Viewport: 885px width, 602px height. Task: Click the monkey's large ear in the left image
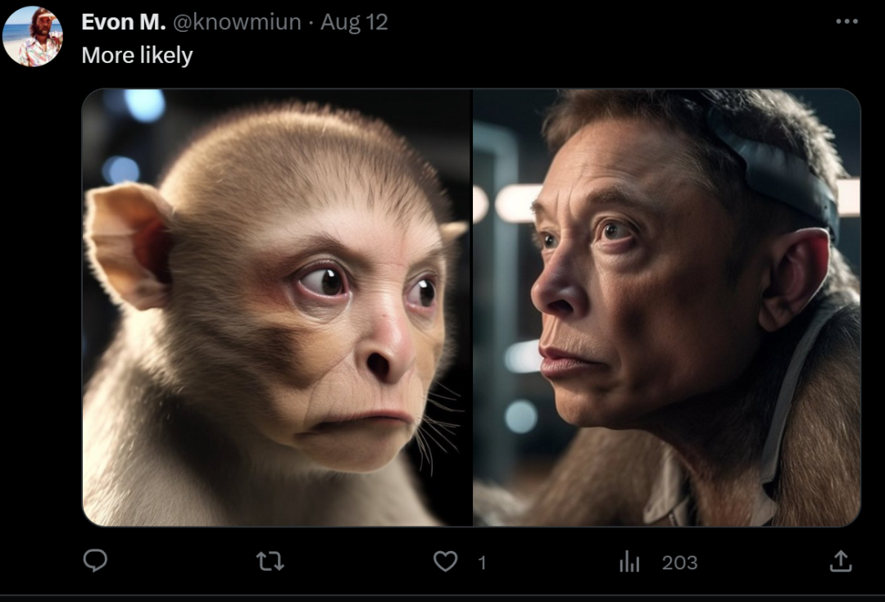pos(127,246)
